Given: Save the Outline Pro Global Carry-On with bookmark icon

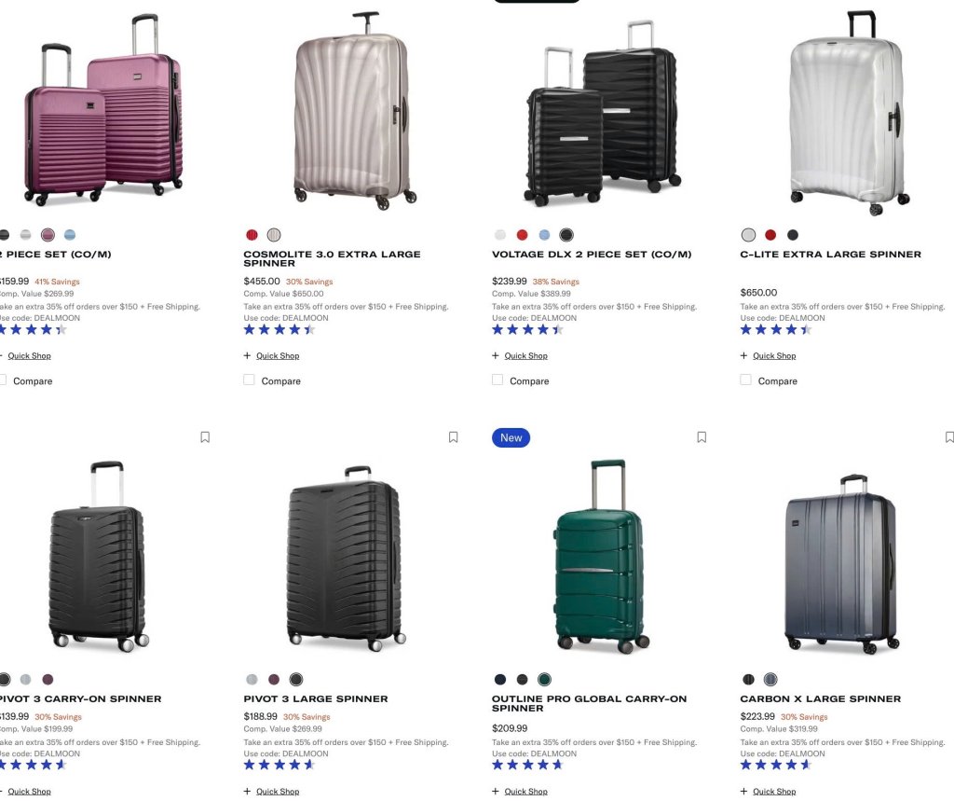Looking at the screenshot, I should [x=702, y=437].
